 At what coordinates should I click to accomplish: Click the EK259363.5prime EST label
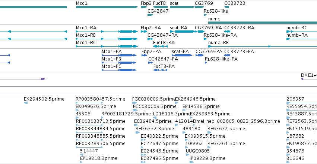[210, 114]
